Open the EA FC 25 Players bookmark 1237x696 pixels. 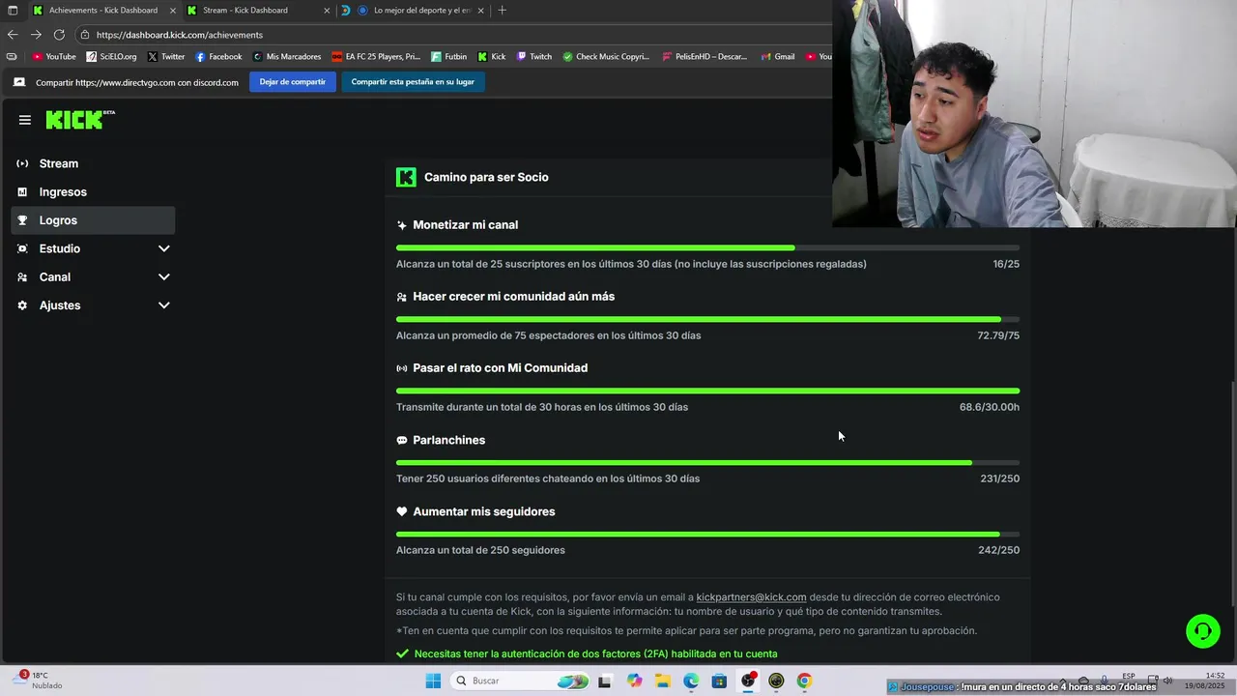point(376,57)
